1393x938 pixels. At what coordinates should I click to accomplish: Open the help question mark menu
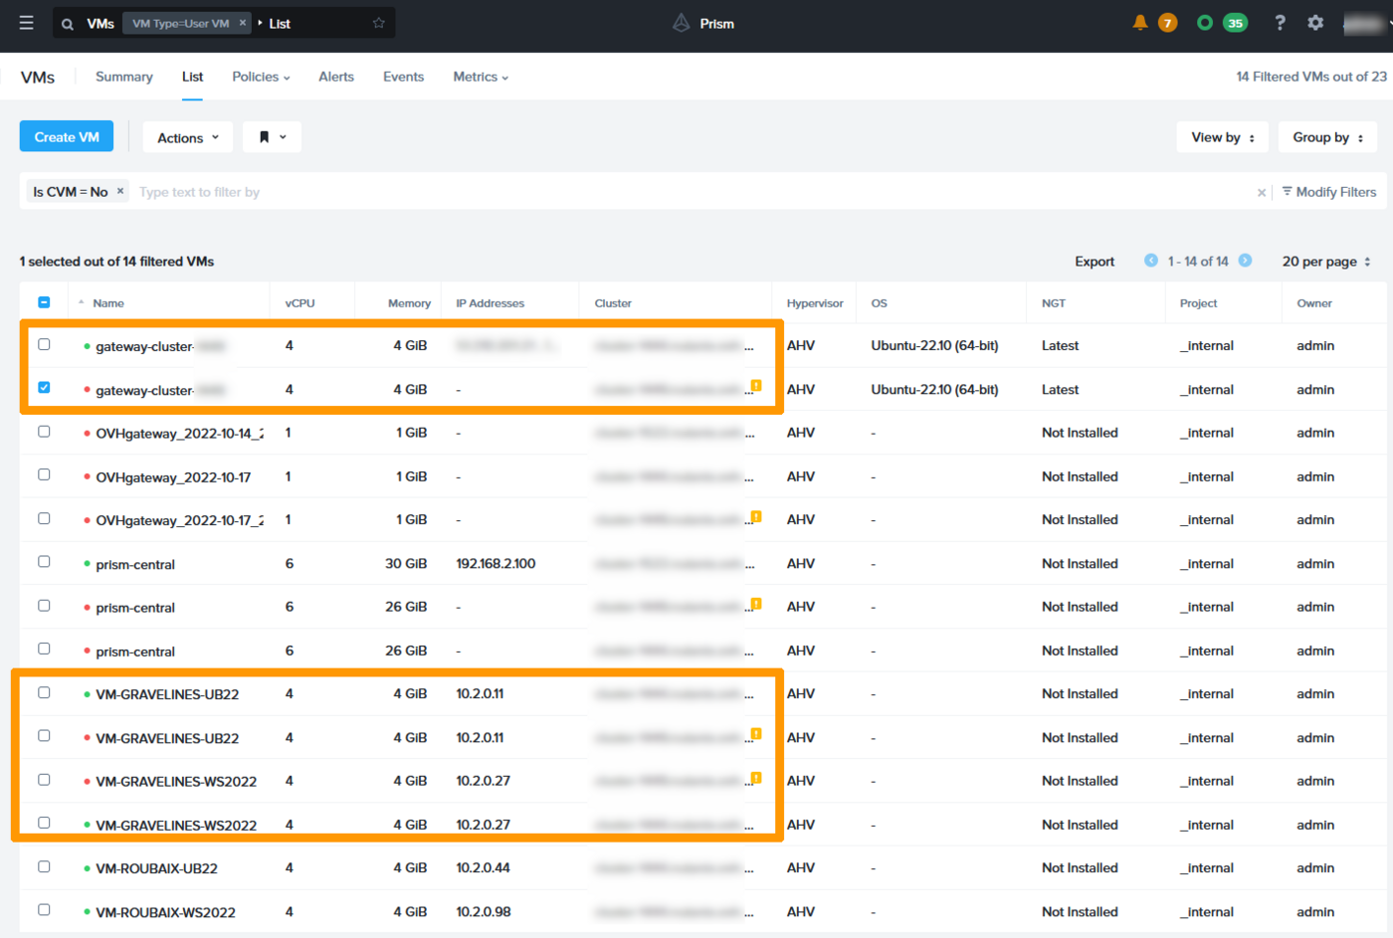[x=1280, y=23]
